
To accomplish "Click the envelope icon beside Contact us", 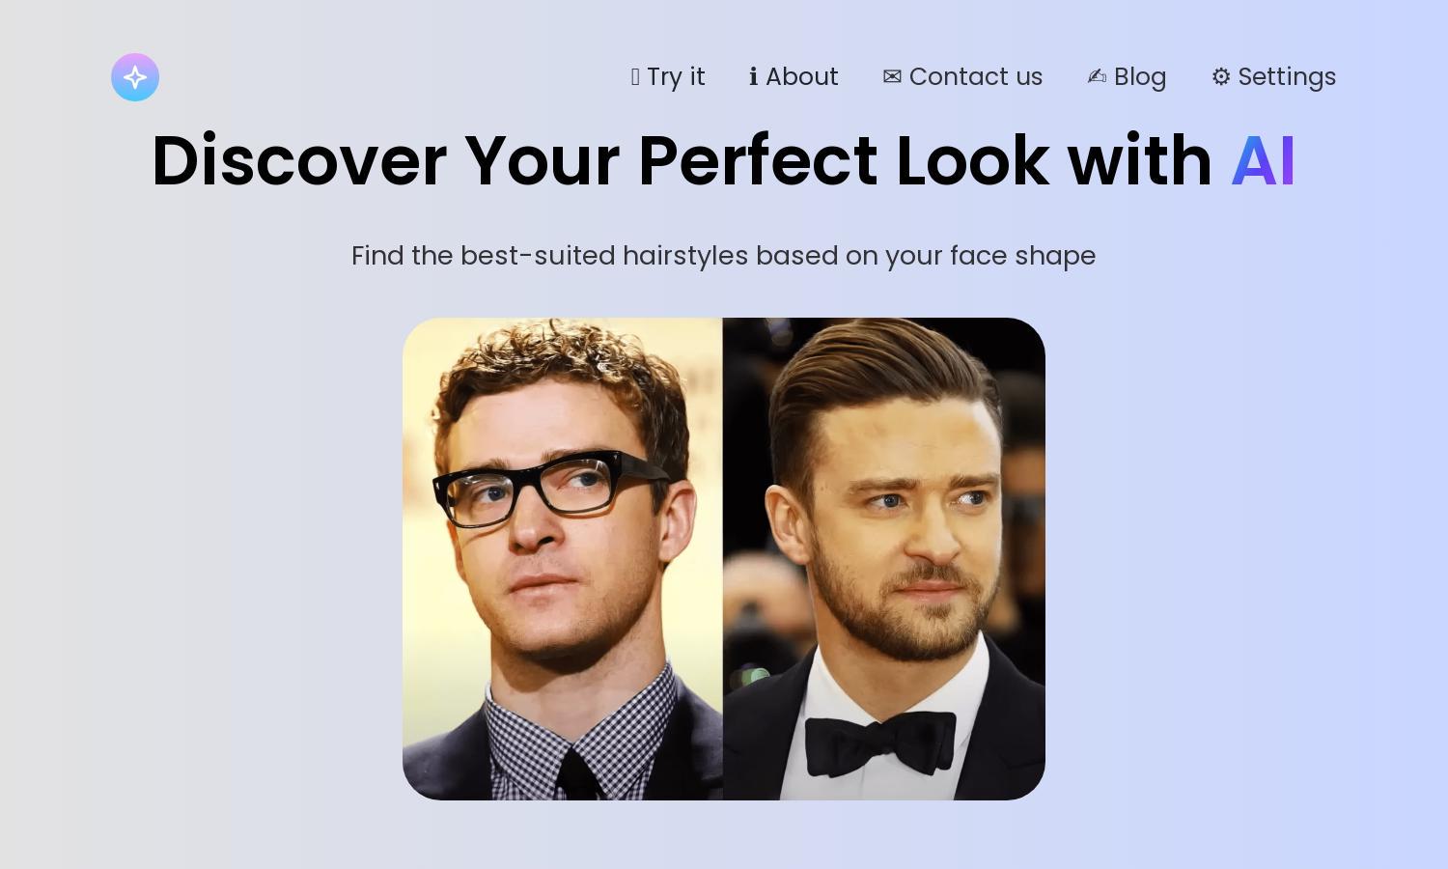I will click(x=892, y=77).
